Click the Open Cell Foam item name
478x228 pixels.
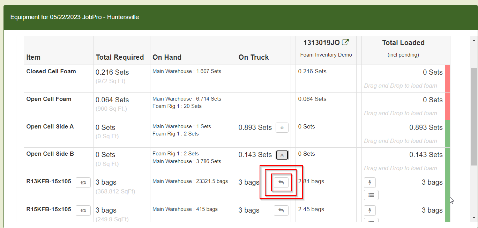(x=49, y=99)
